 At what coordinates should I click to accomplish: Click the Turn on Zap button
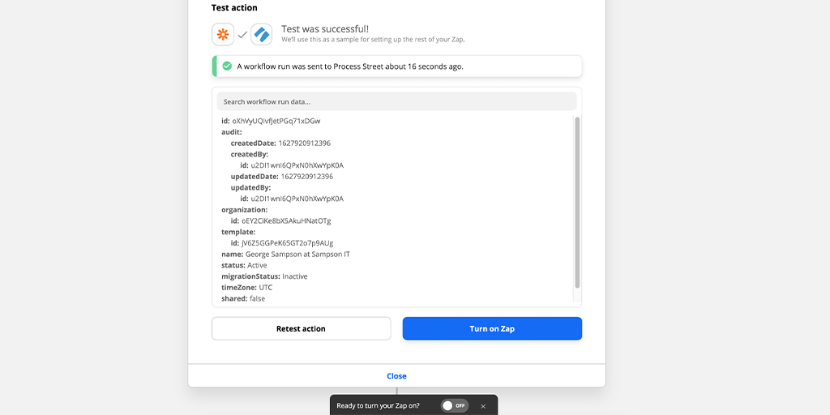(x=492, y=328)
